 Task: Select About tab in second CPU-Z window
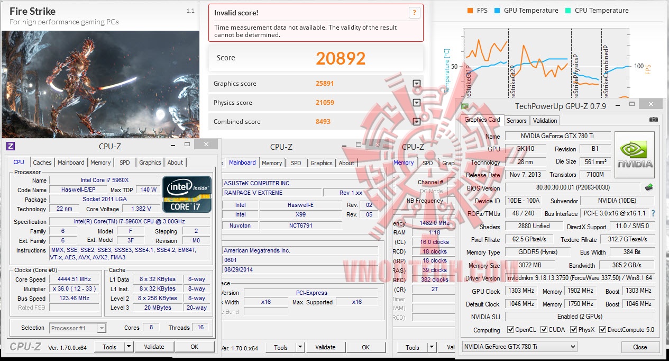click(346, 163)
